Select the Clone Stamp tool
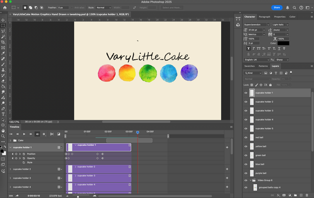Screen dimensions: 314x198 pyautogui.click(x=3, y=70)
